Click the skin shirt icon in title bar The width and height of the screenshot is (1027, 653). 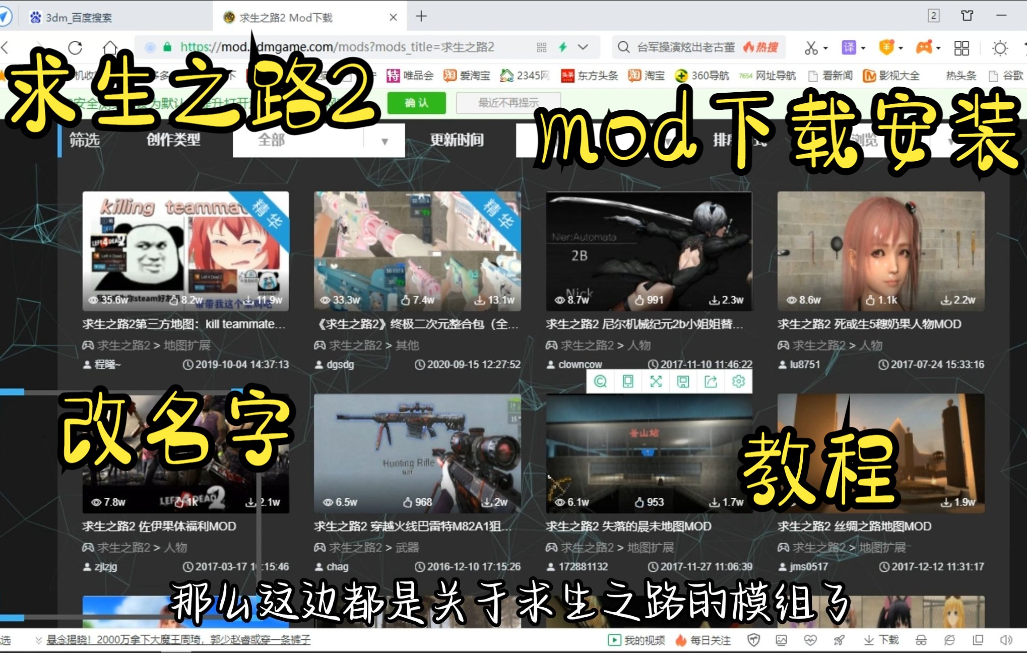967,16
